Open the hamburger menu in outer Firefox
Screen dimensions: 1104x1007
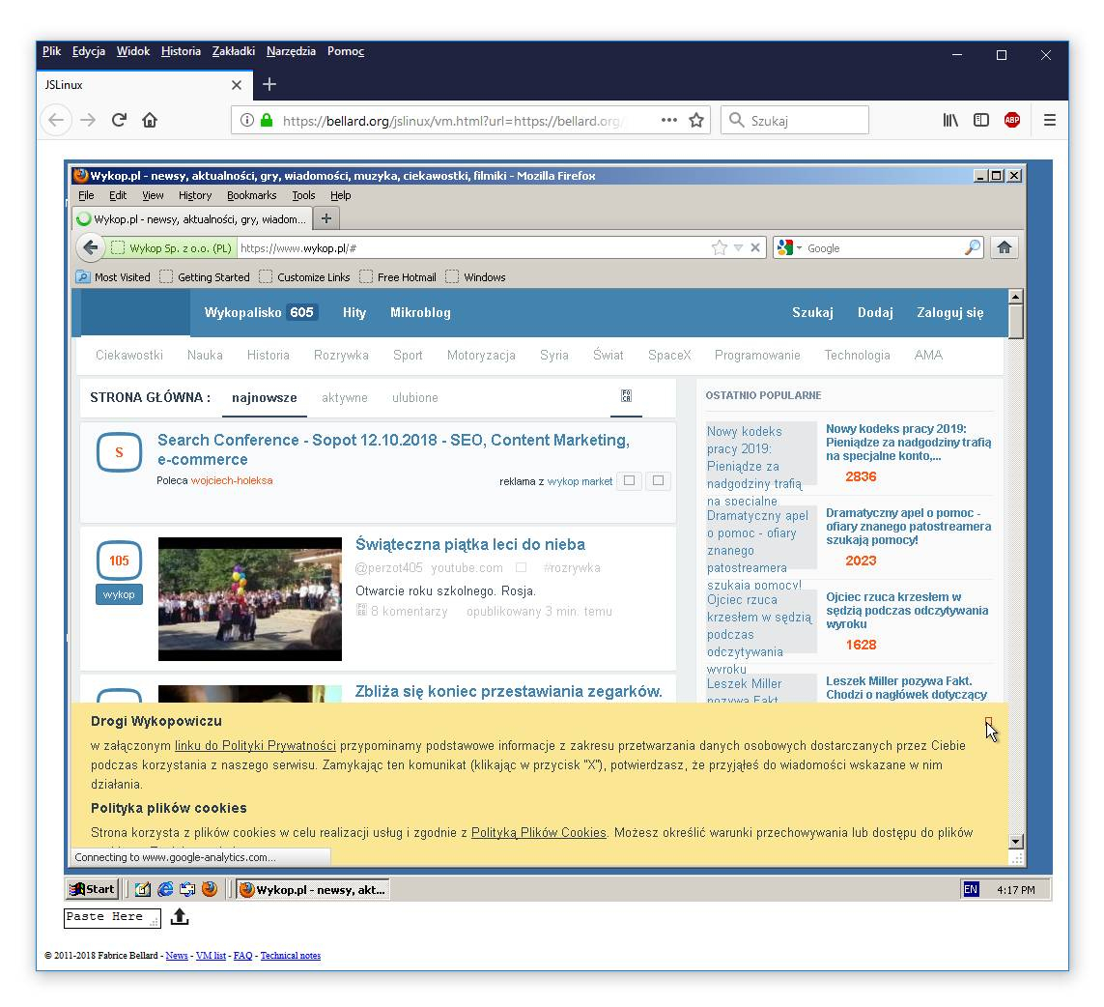(1049, 120)
